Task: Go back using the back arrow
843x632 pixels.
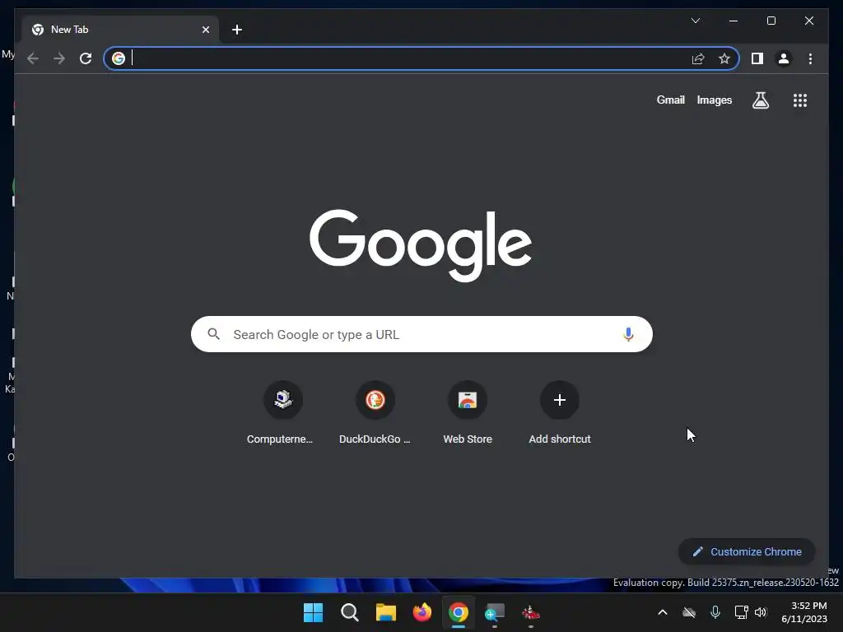Action: pos(33,58)
